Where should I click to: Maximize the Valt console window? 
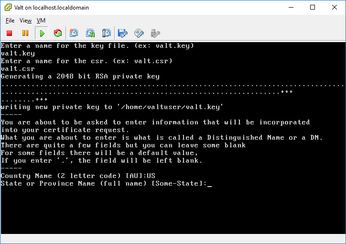pyautogui.click(x=313, y=7)
